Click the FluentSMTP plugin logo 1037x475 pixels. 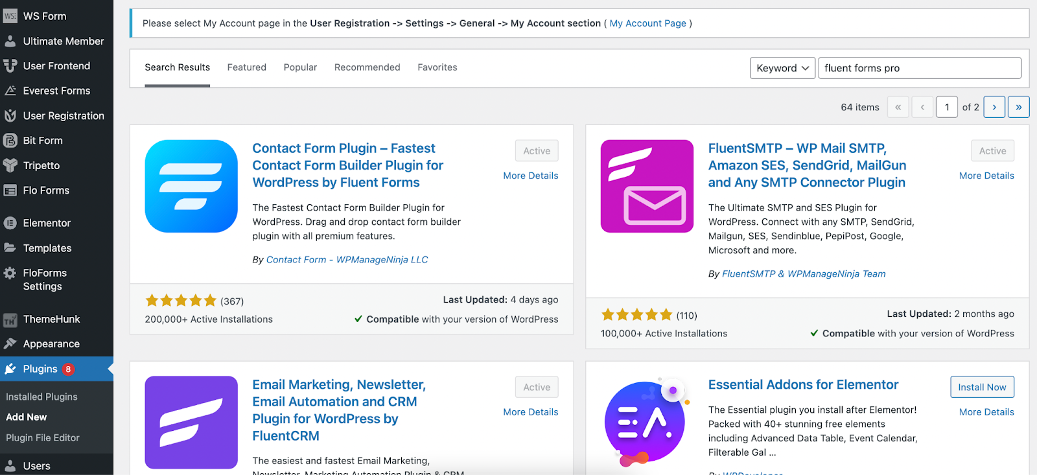[647, 186]
